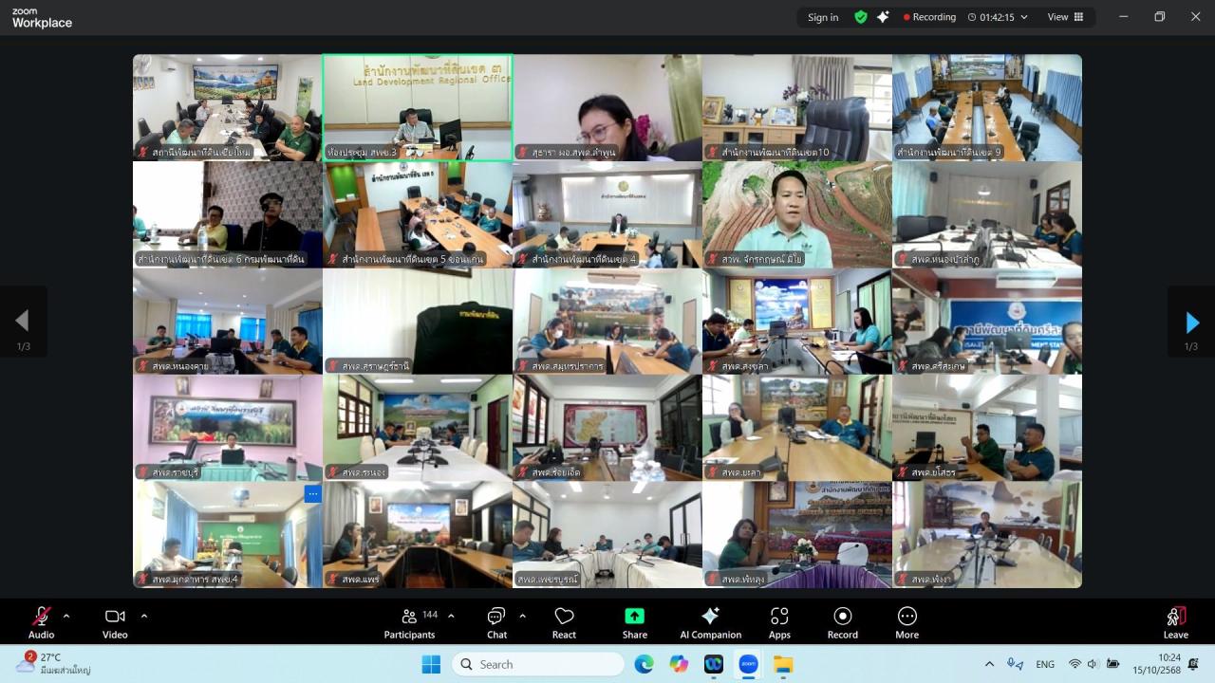Open the Zoom Apps panel

(x=779, y=622)
